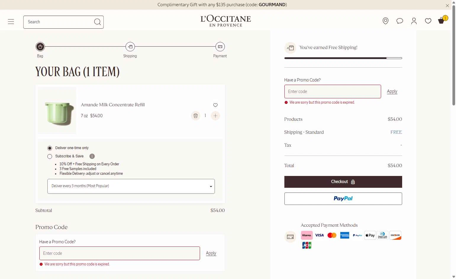Open the store locator pin icon
This screenshot has width=456, height=279.
[385, 21]
